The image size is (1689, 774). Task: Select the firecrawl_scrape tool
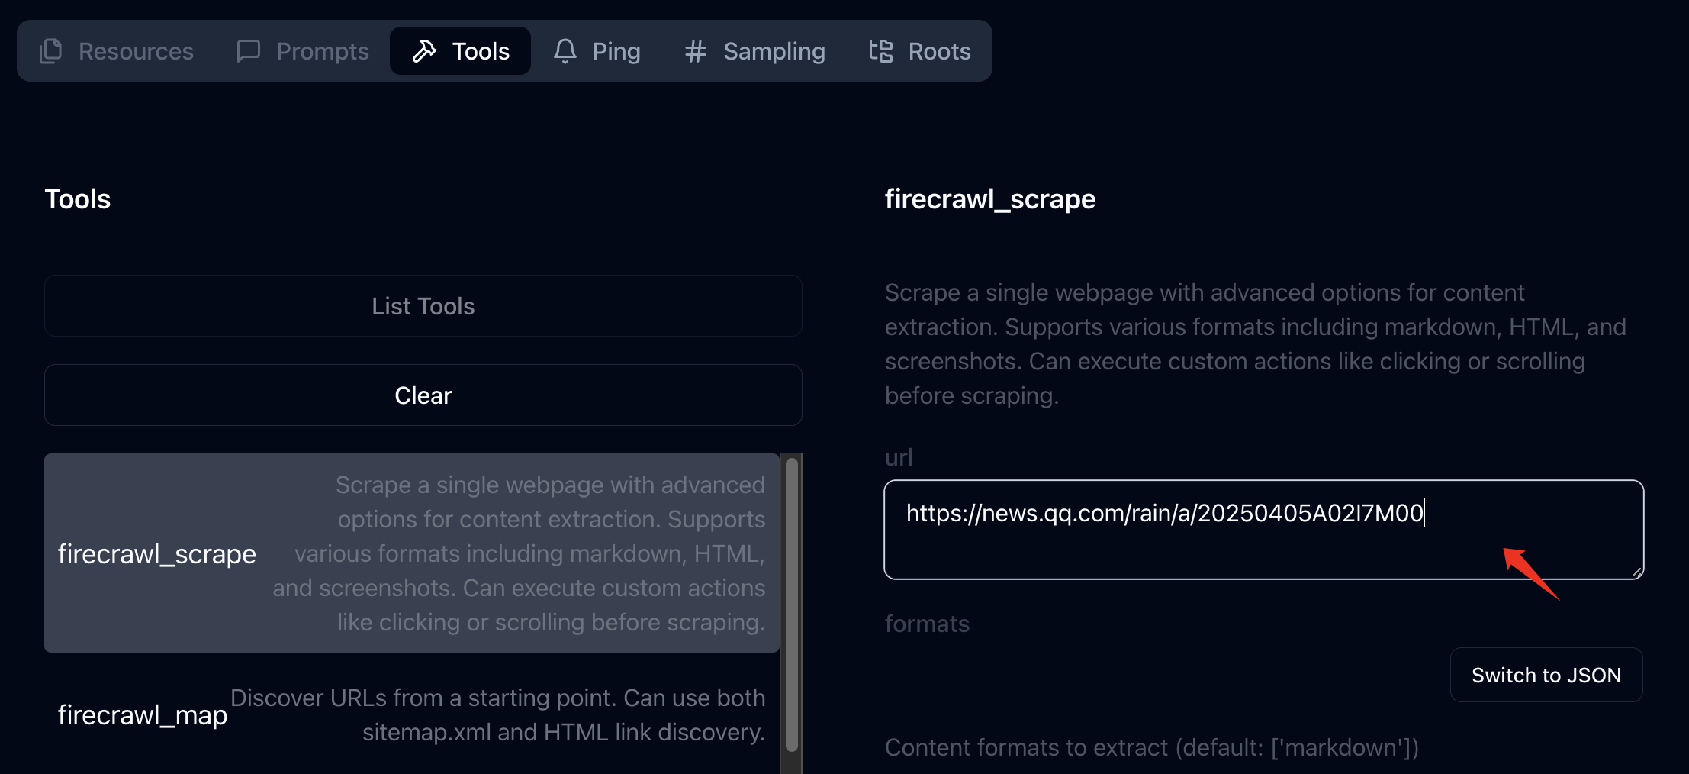click(x=412, y=553)
